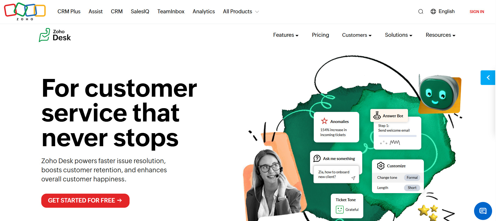Open the SalesIQ product link
This screenshot has width=496, height=221.
[140, 11]
